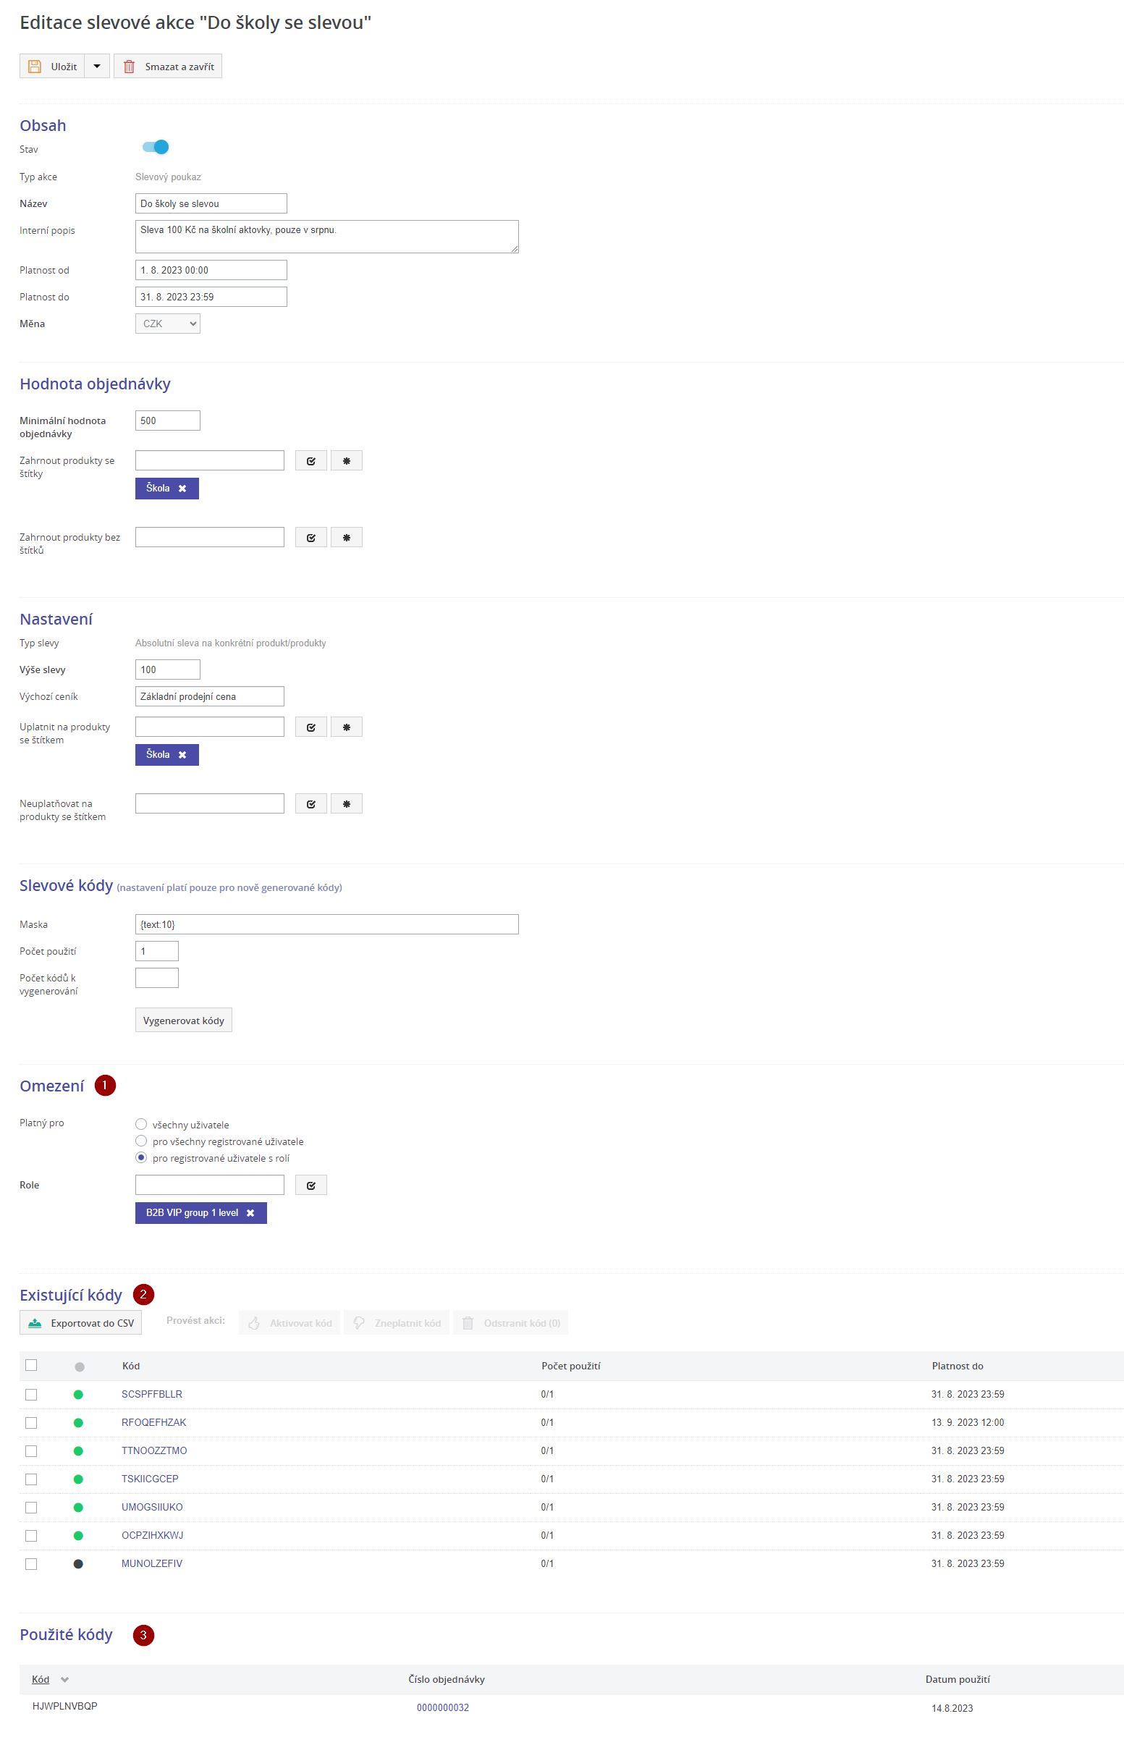Remove the Škola tag under Hodnota objednávky
The height and width of the screenshot is (1753, 1124).
point(182,489)
